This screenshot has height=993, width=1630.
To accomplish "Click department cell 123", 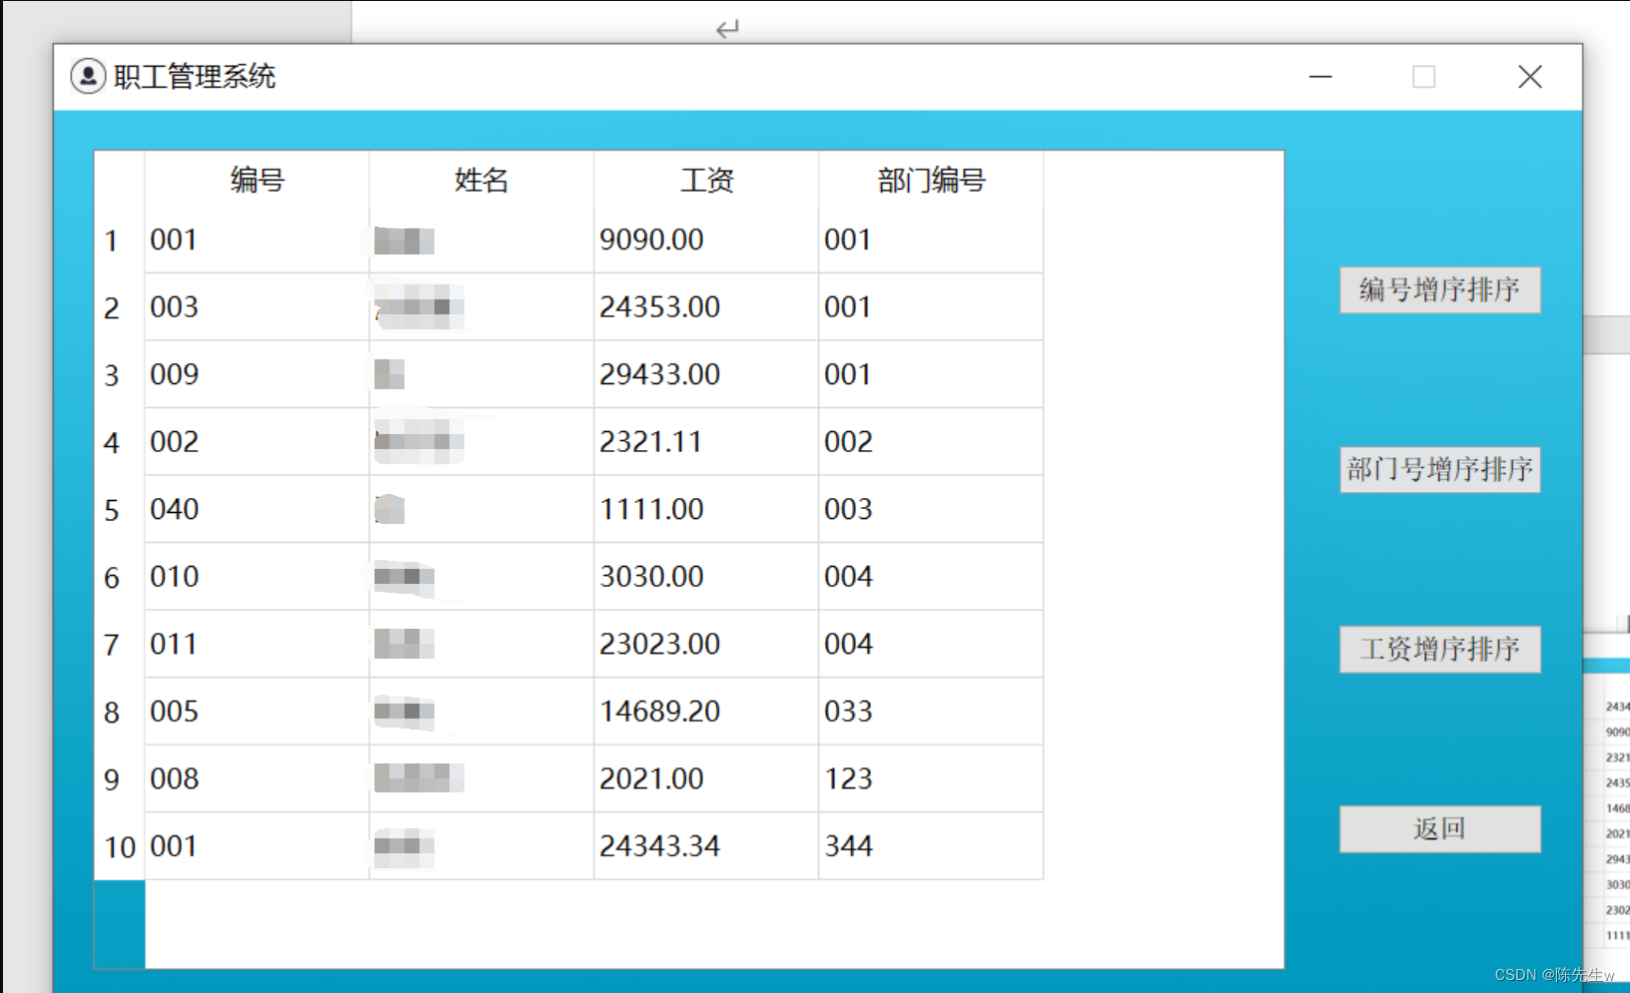I will click(x=931, y=778).
